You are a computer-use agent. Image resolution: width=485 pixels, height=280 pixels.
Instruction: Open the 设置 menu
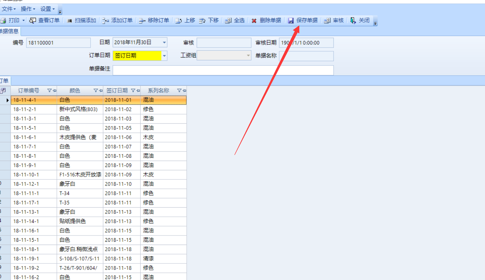tap(47, 9)
